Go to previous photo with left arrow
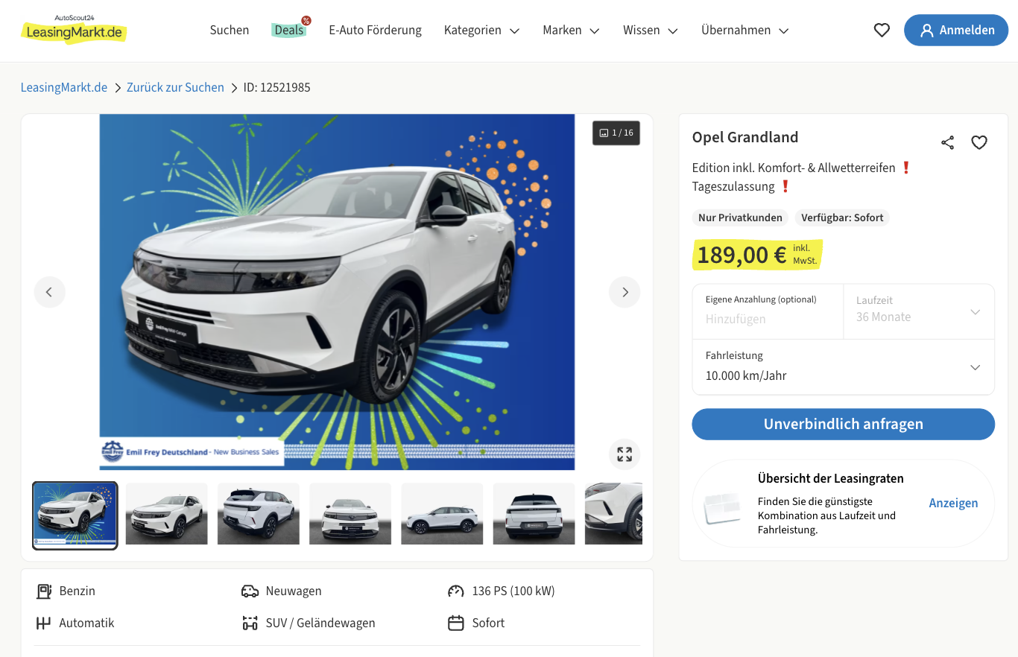The image size is (1018, 657). click(49, 292)
